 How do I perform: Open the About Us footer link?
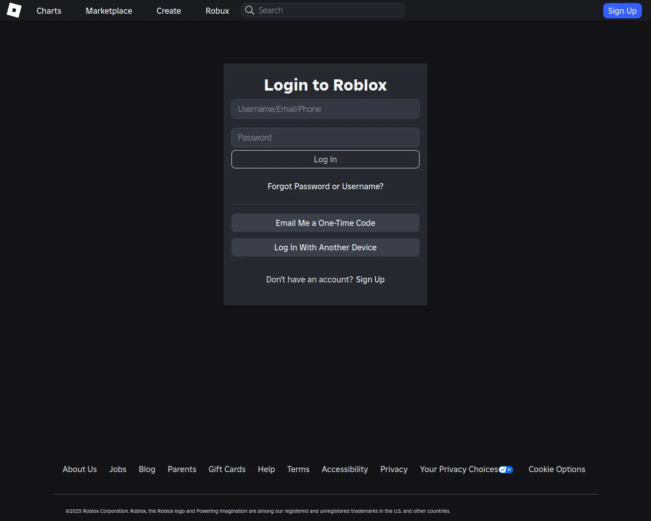point(80,469)
